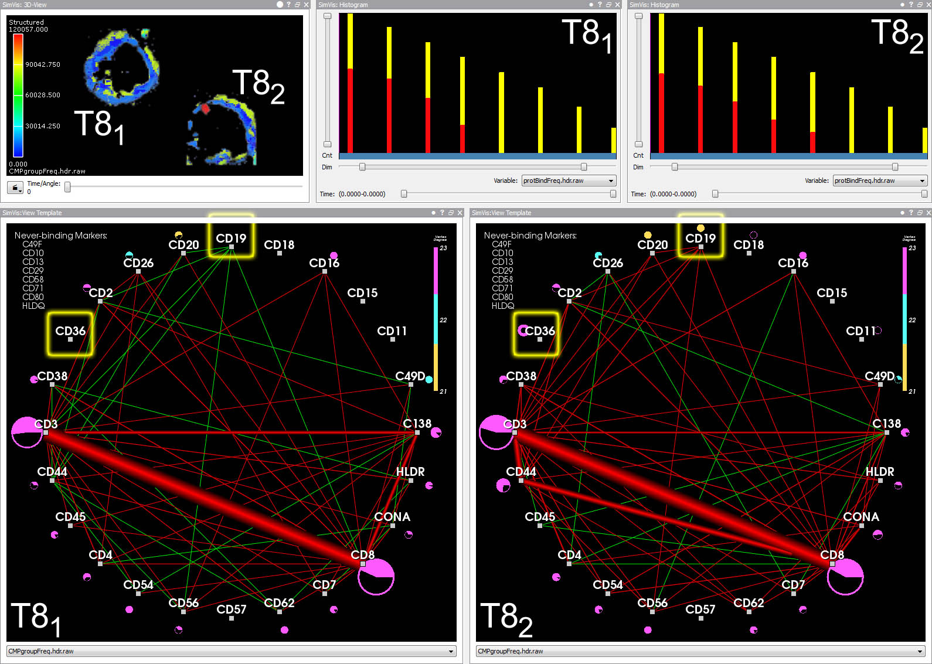The image size is (932, 664).
Task: Close the T8₂ Histogram panel
Action: pyautogui.click(x=928, y=5)
